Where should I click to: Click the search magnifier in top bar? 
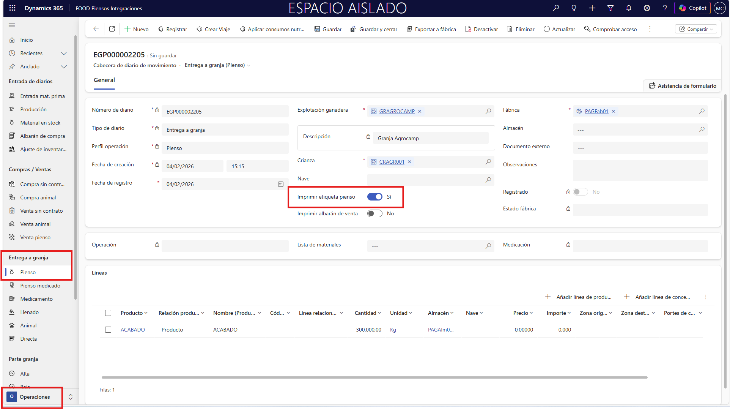tap(556, 8)
